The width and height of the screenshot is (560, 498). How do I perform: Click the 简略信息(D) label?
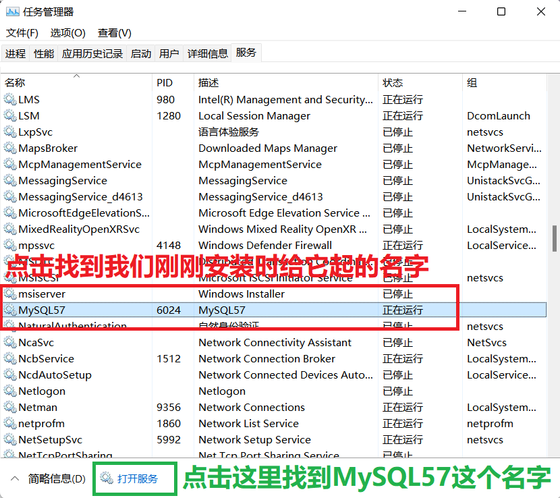57,478
